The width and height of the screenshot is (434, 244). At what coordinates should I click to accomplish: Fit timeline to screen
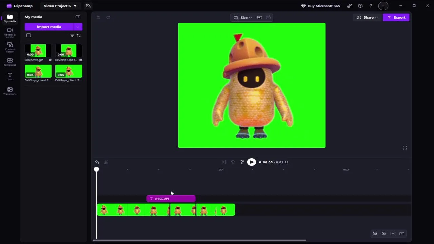click(x=393, y=233)
